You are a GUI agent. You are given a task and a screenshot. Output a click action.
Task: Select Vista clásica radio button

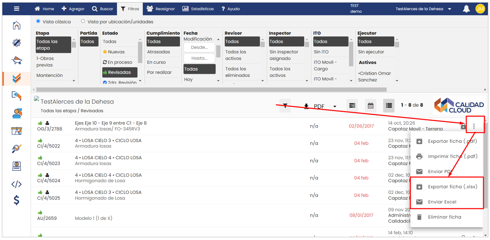tap(38, 21)
